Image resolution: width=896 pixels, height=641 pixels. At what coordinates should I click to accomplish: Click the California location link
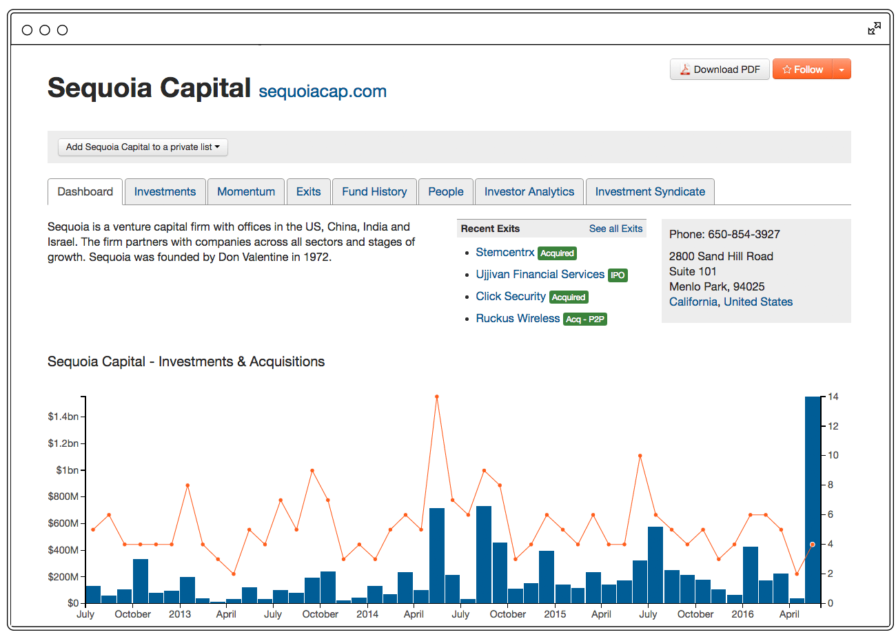[x=693, y=302]
